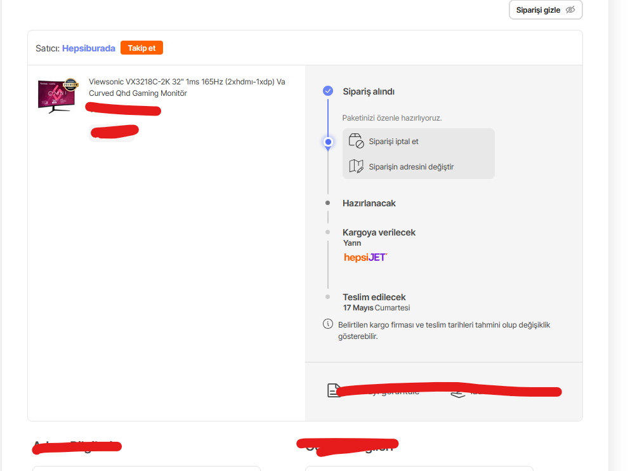Click the invoice document icon

click(333, 390)
